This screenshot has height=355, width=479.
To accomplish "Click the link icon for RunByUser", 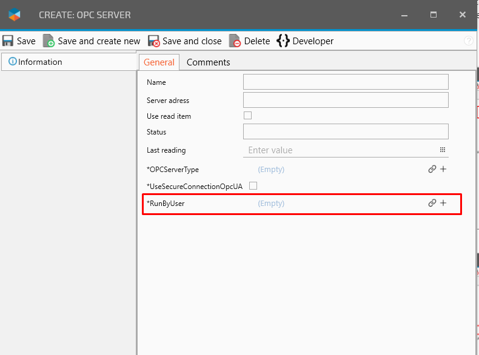I will 432,204.
